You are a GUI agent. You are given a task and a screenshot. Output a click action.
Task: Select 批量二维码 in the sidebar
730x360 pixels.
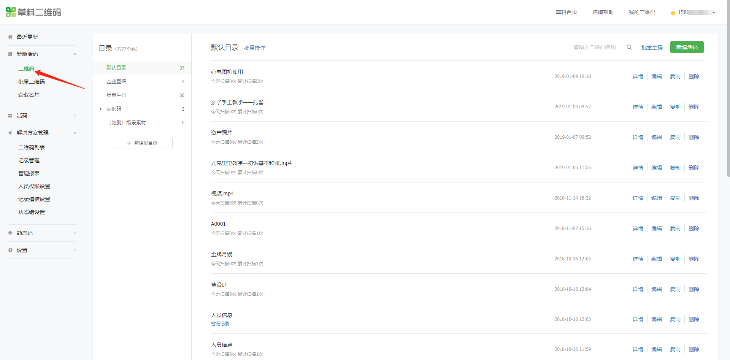[x=32, y=82]
